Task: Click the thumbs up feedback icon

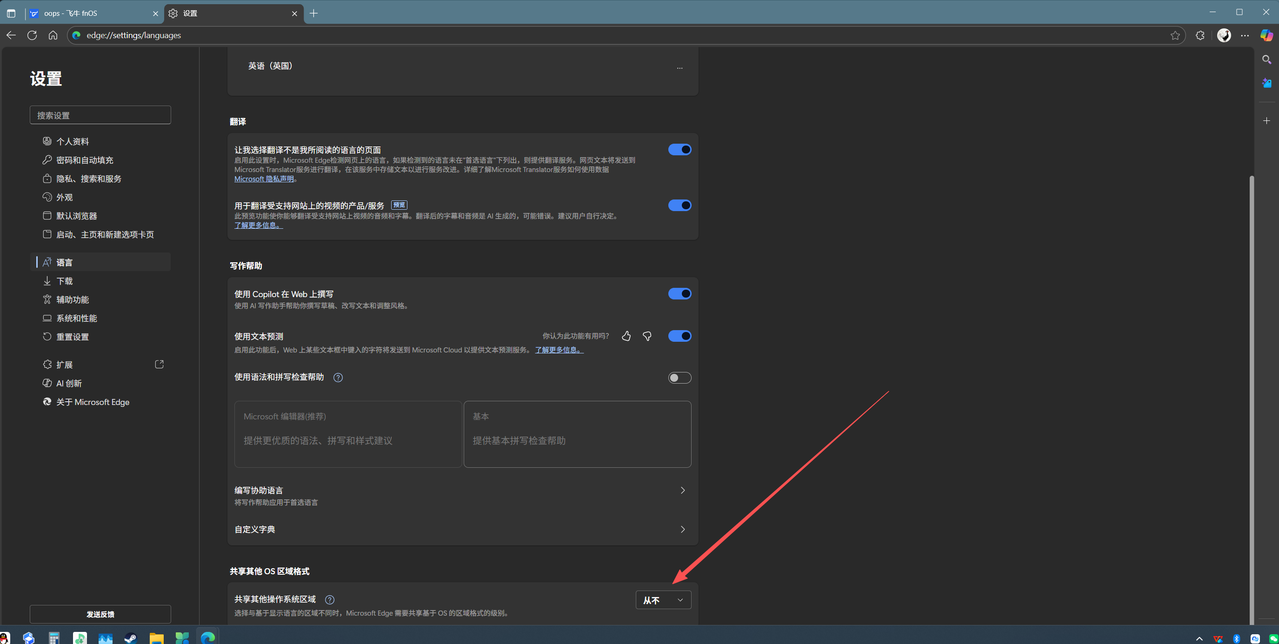Action: pos(626,336)
